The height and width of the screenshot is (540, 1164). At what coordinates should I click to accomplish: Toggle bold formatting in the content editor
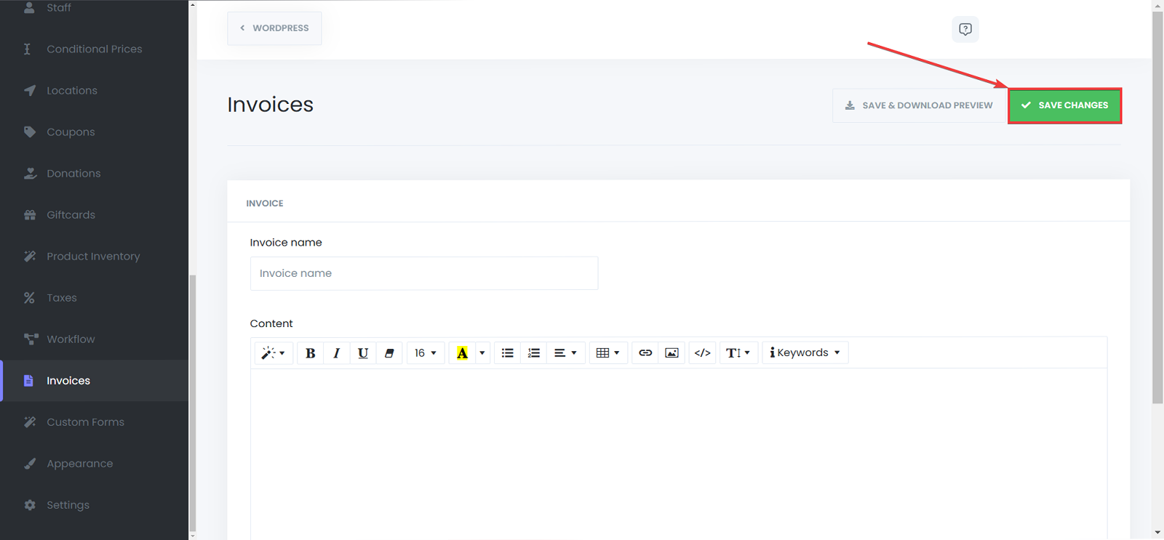pyautogui.click(x=311, y=353)
